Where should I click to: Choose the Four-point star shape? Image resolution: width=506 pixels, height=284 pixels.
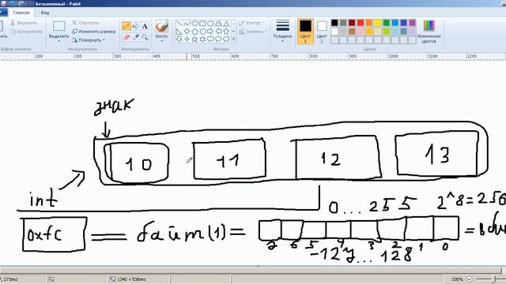187,39
